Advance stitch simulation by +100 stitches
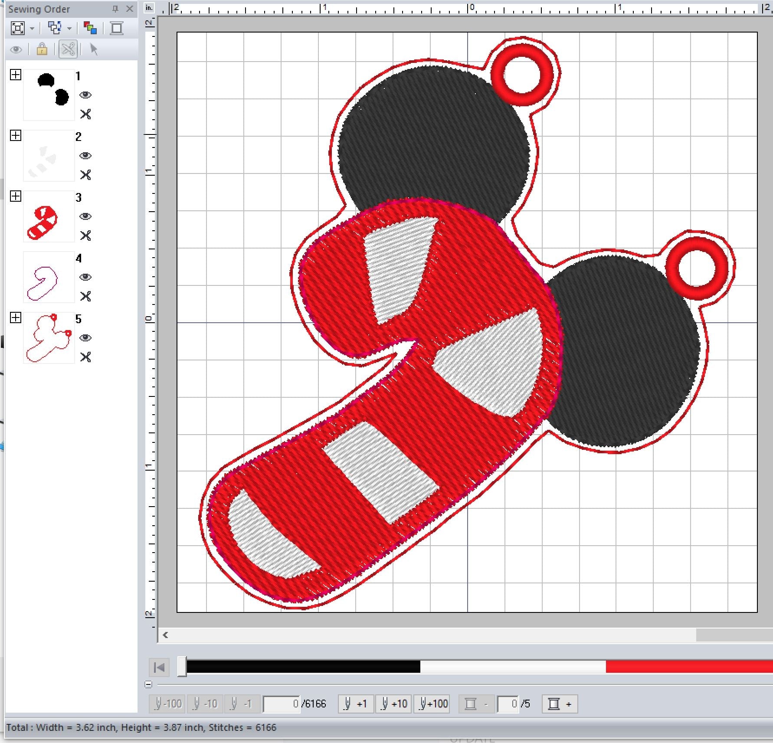The width and height of the screenshot is (773, 743). (433, 704)
